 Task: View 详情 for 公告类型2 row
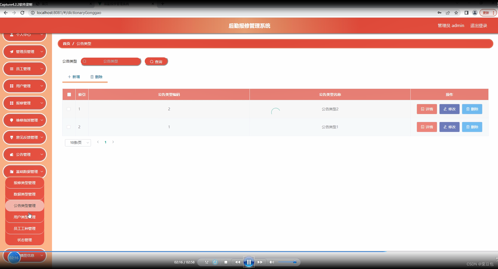(x=427, y=109)
